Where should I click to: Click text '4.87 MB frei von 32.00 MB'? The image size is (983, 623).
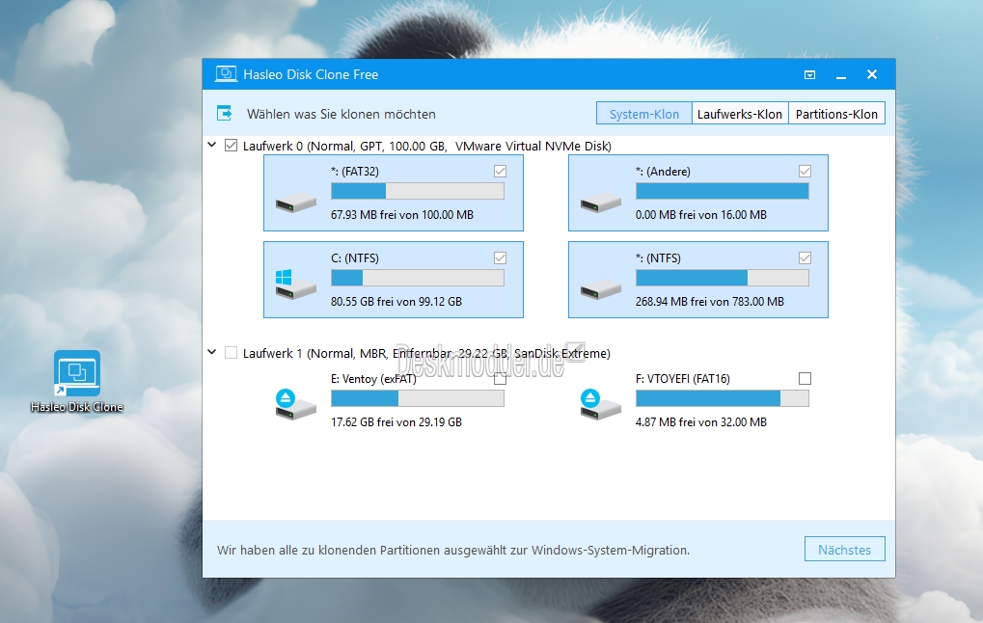click(701, 422)
